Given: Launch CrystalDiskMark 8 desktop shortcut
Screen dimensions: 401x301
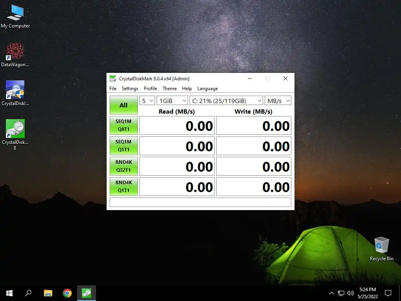Looking at the screenshot, I should [x=15, y=135].
